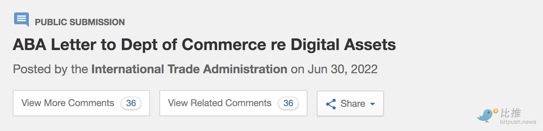Screen dimensions: 543x131
Task: Click the ABA Letter to Dept of Commerce title
Action: [204, 45]
